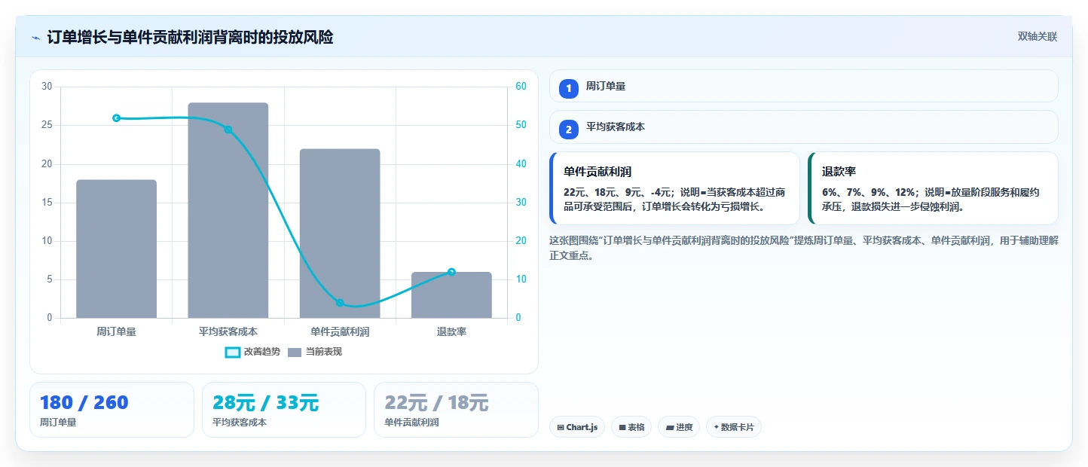Click the trend line point above 周订单量

click(116, 118)
